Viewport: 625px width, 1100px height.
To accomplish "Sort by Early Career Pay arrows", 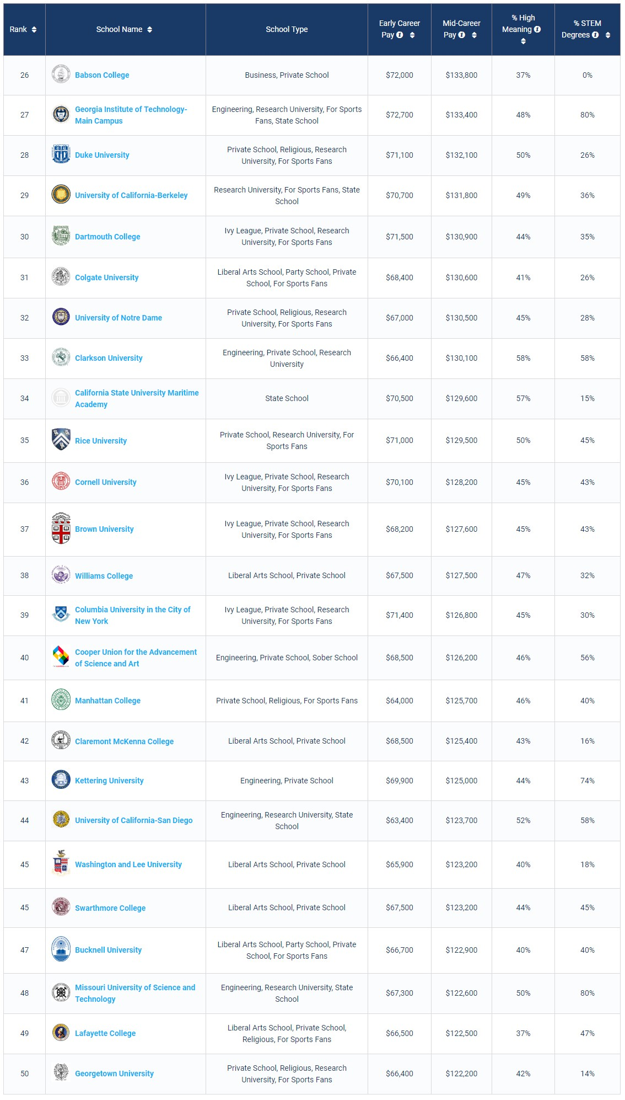I will coord(412,35).
